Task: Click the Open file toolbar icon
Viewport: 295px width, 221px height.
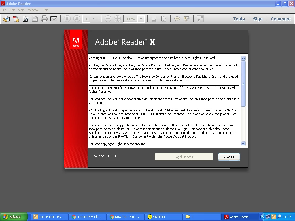Action: (x=6, y=19)
